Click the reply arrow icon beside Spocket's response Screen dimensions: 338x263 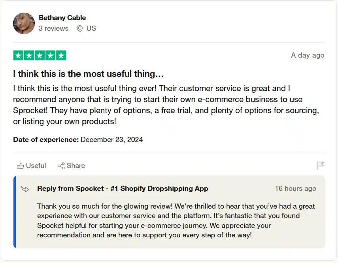tap(25, 189)
